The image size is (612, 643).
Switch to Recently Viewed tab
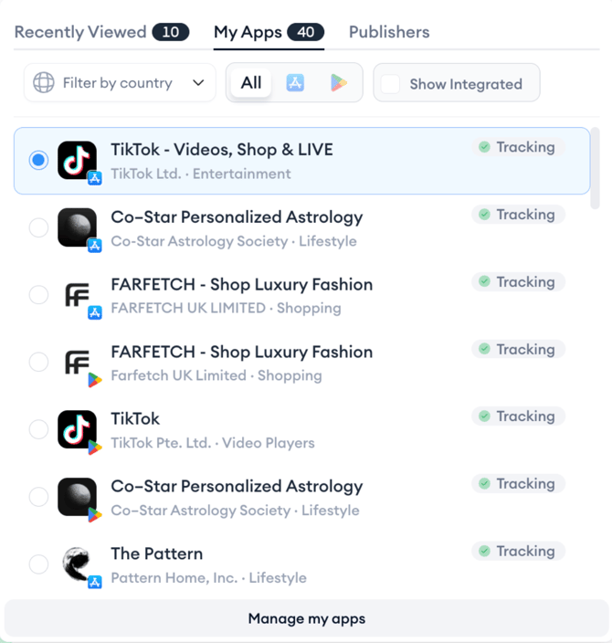[101, 32]
